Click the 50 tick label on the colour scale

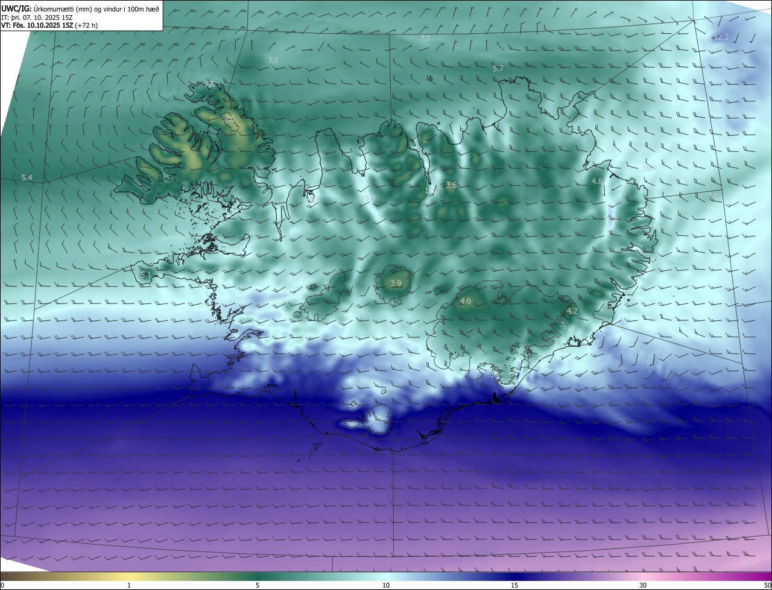(x=767, y=585)
